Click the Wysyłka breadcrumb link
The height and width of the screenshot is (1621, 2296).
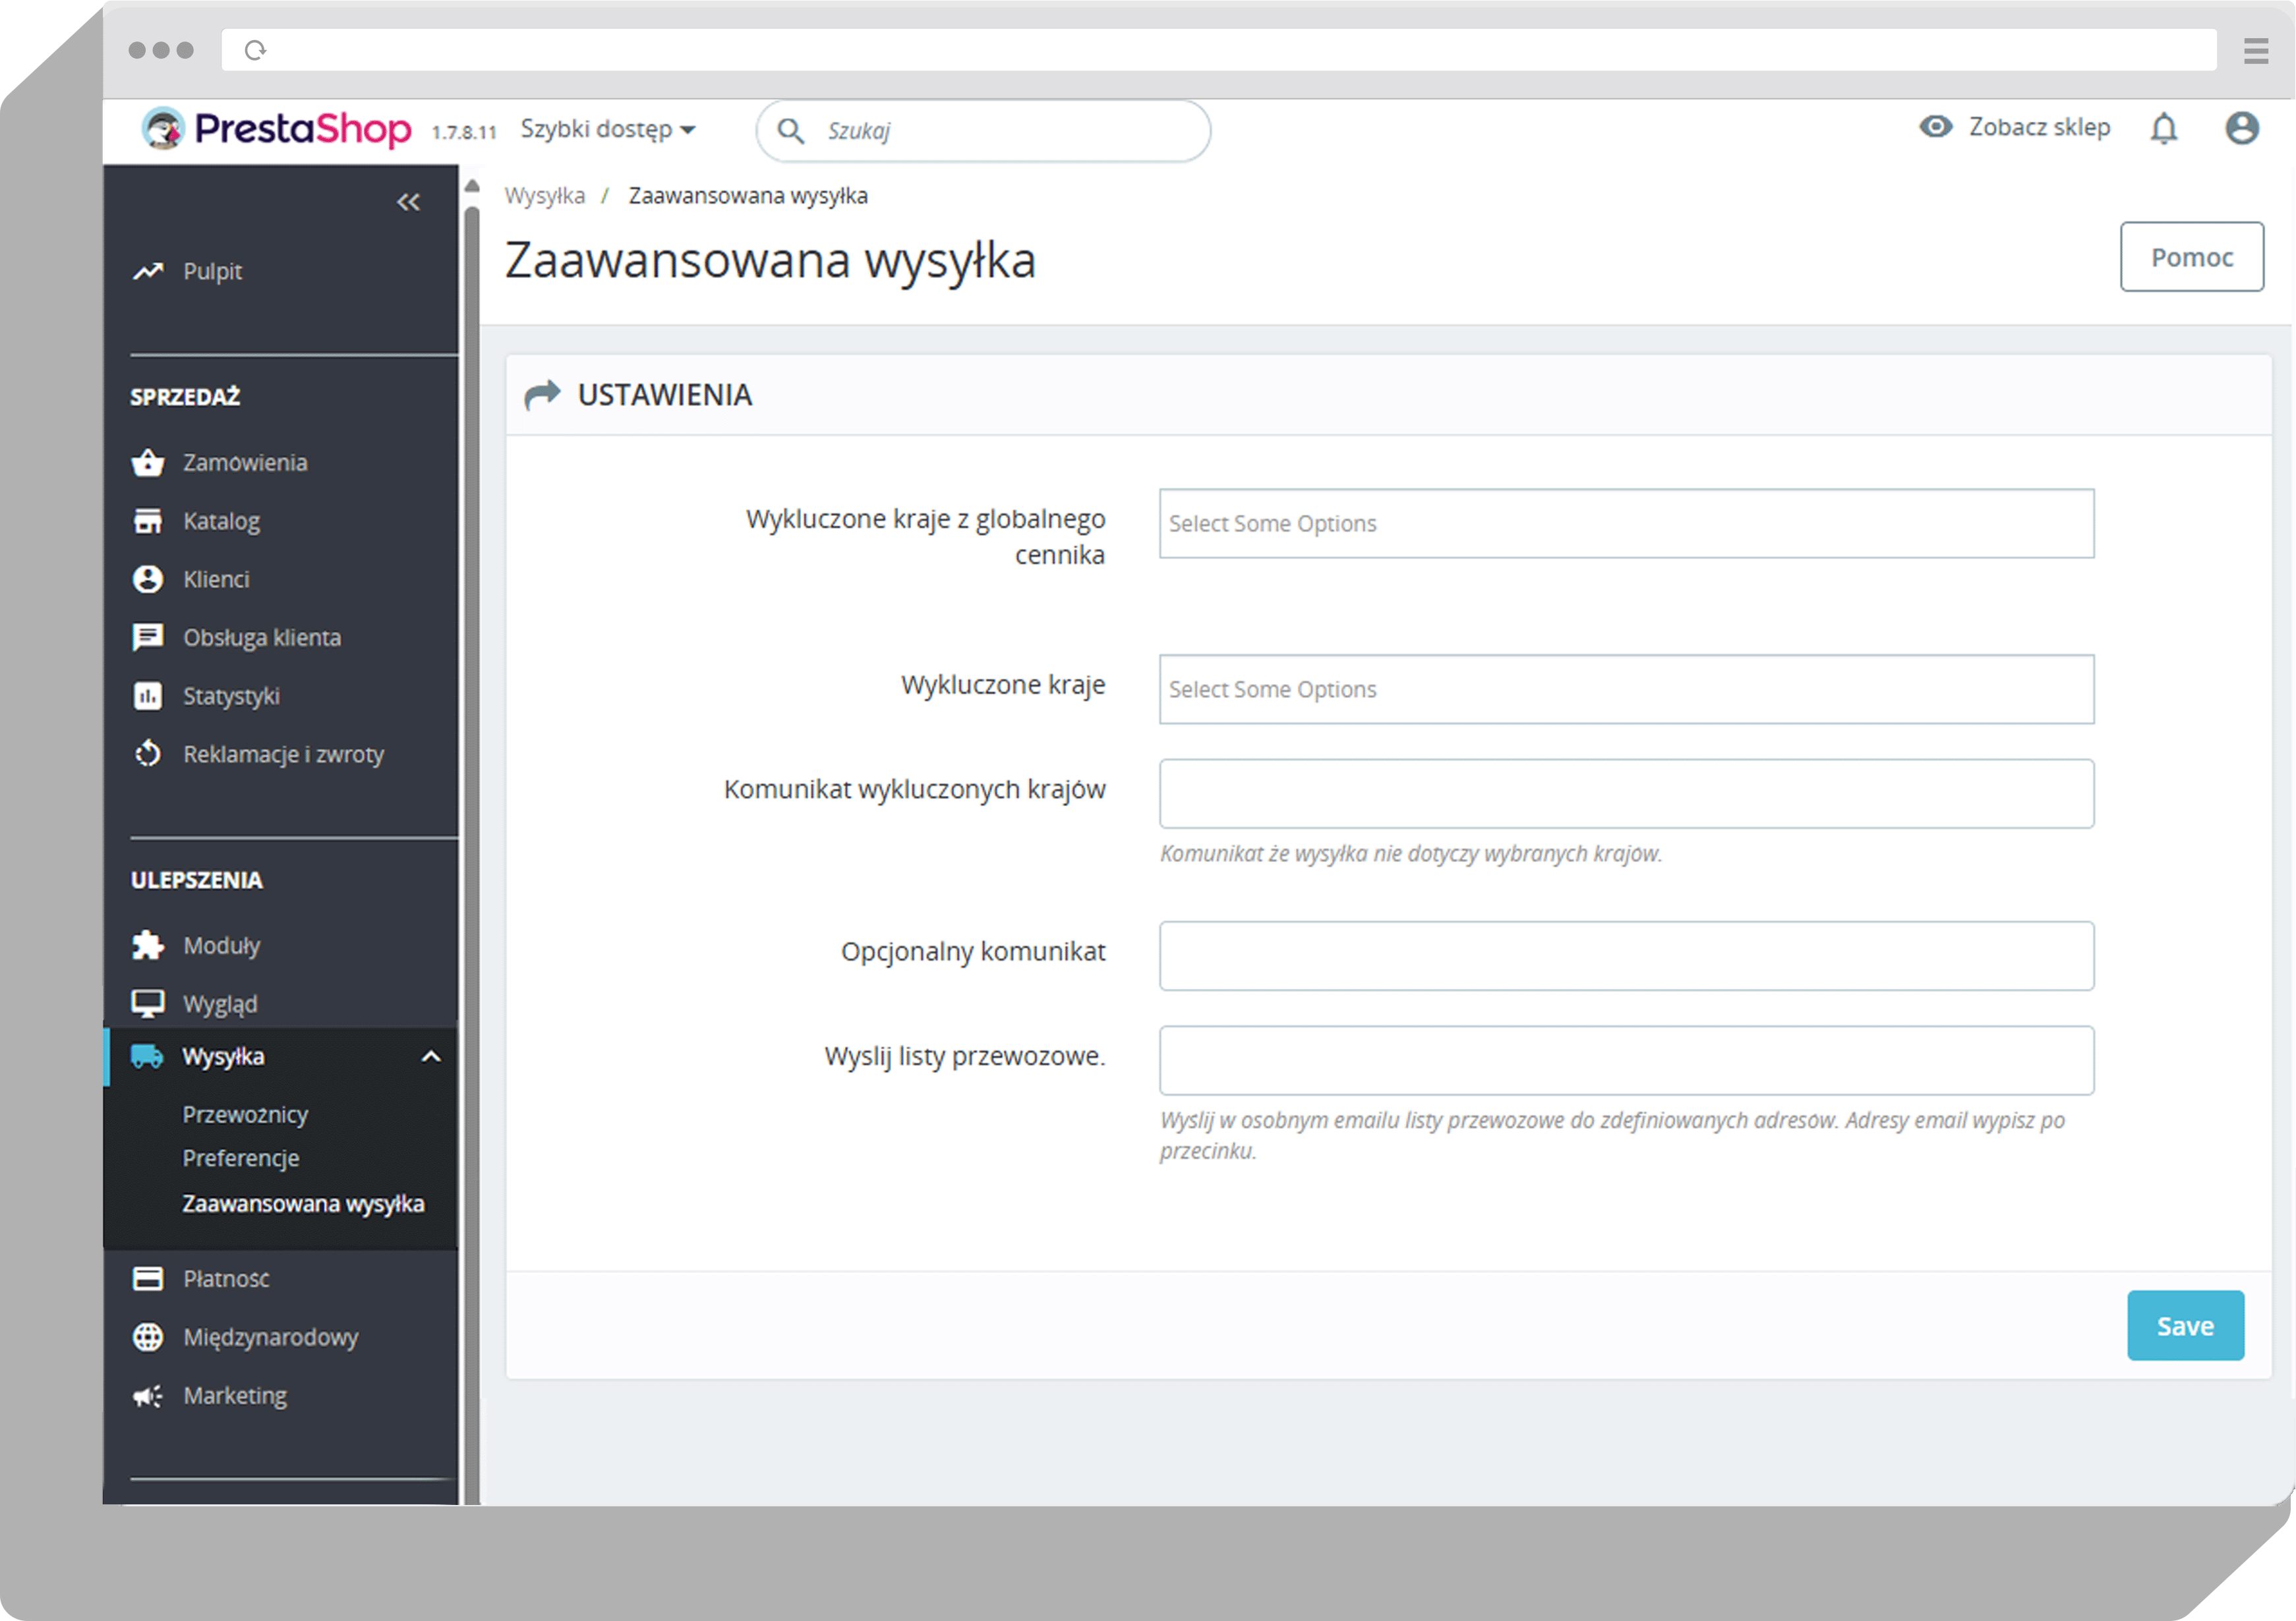(x=544, y=196)
